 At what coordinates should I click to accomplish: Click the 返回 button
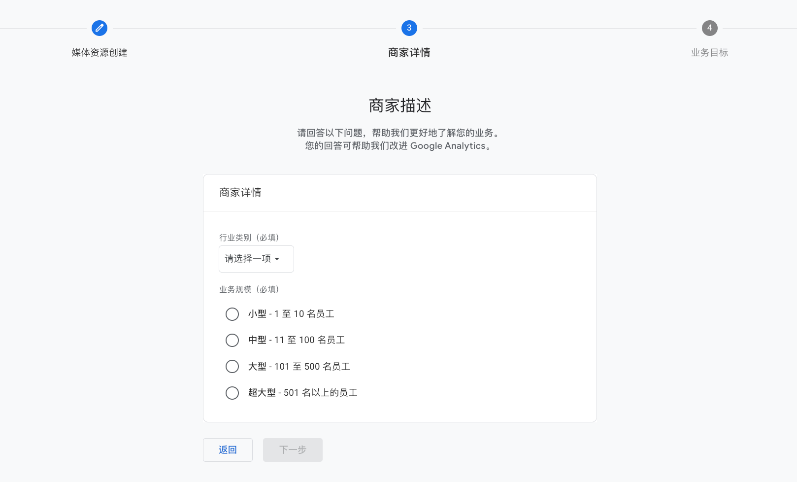(228, 449)
